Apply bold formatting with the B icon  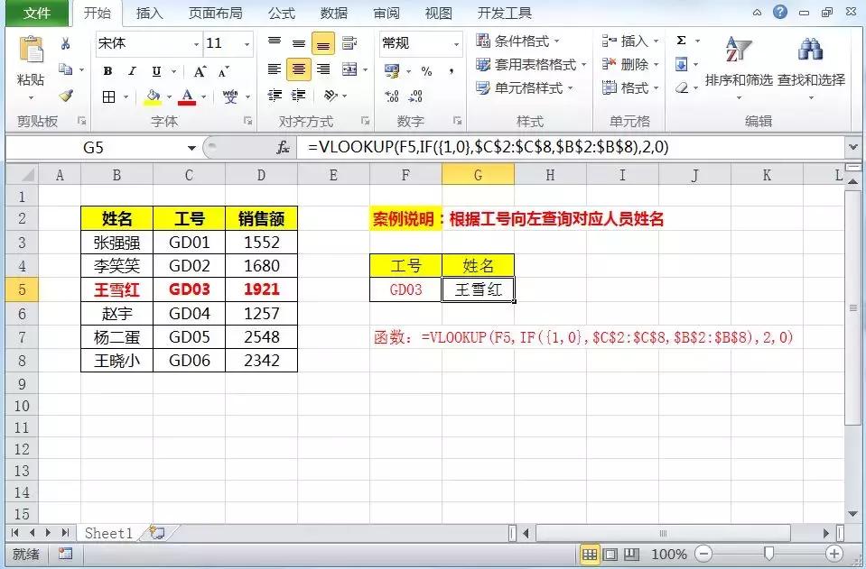coord(107,69)
